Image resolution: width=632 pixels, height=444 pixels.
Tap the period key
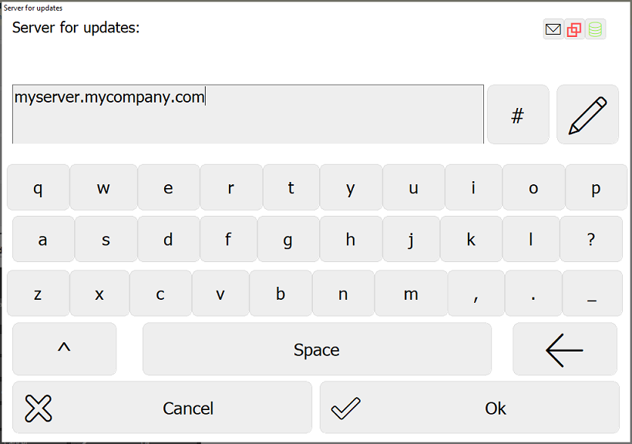(x=533, y=293)
